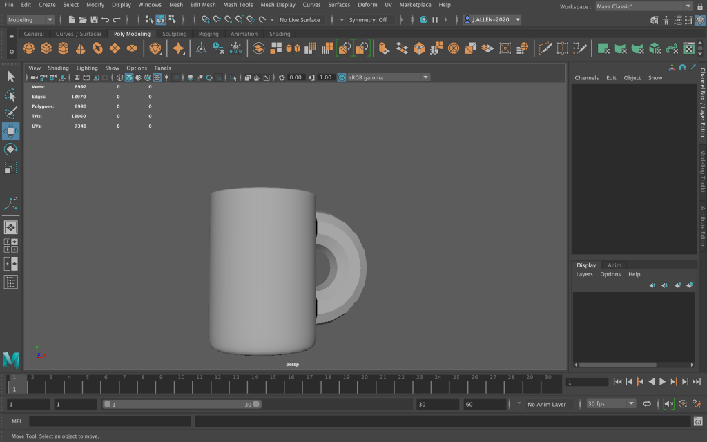The height and width of the screenshot is (442, 707).
Task: Expand the sRGB gamma view transform dropdown
Action: (388, 77)
